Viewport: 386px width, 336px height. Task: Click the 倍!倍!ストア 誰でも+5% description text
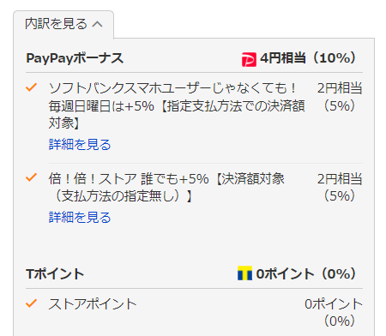point(166,188)
